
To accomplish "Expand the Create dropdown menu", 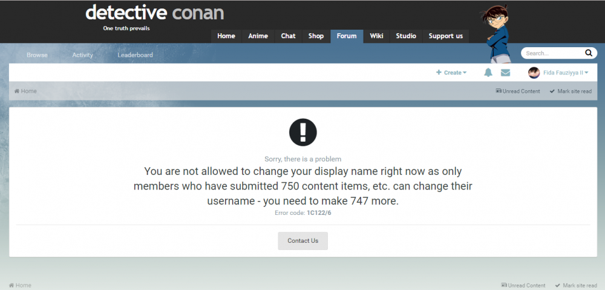I will [x=451, y=73].
